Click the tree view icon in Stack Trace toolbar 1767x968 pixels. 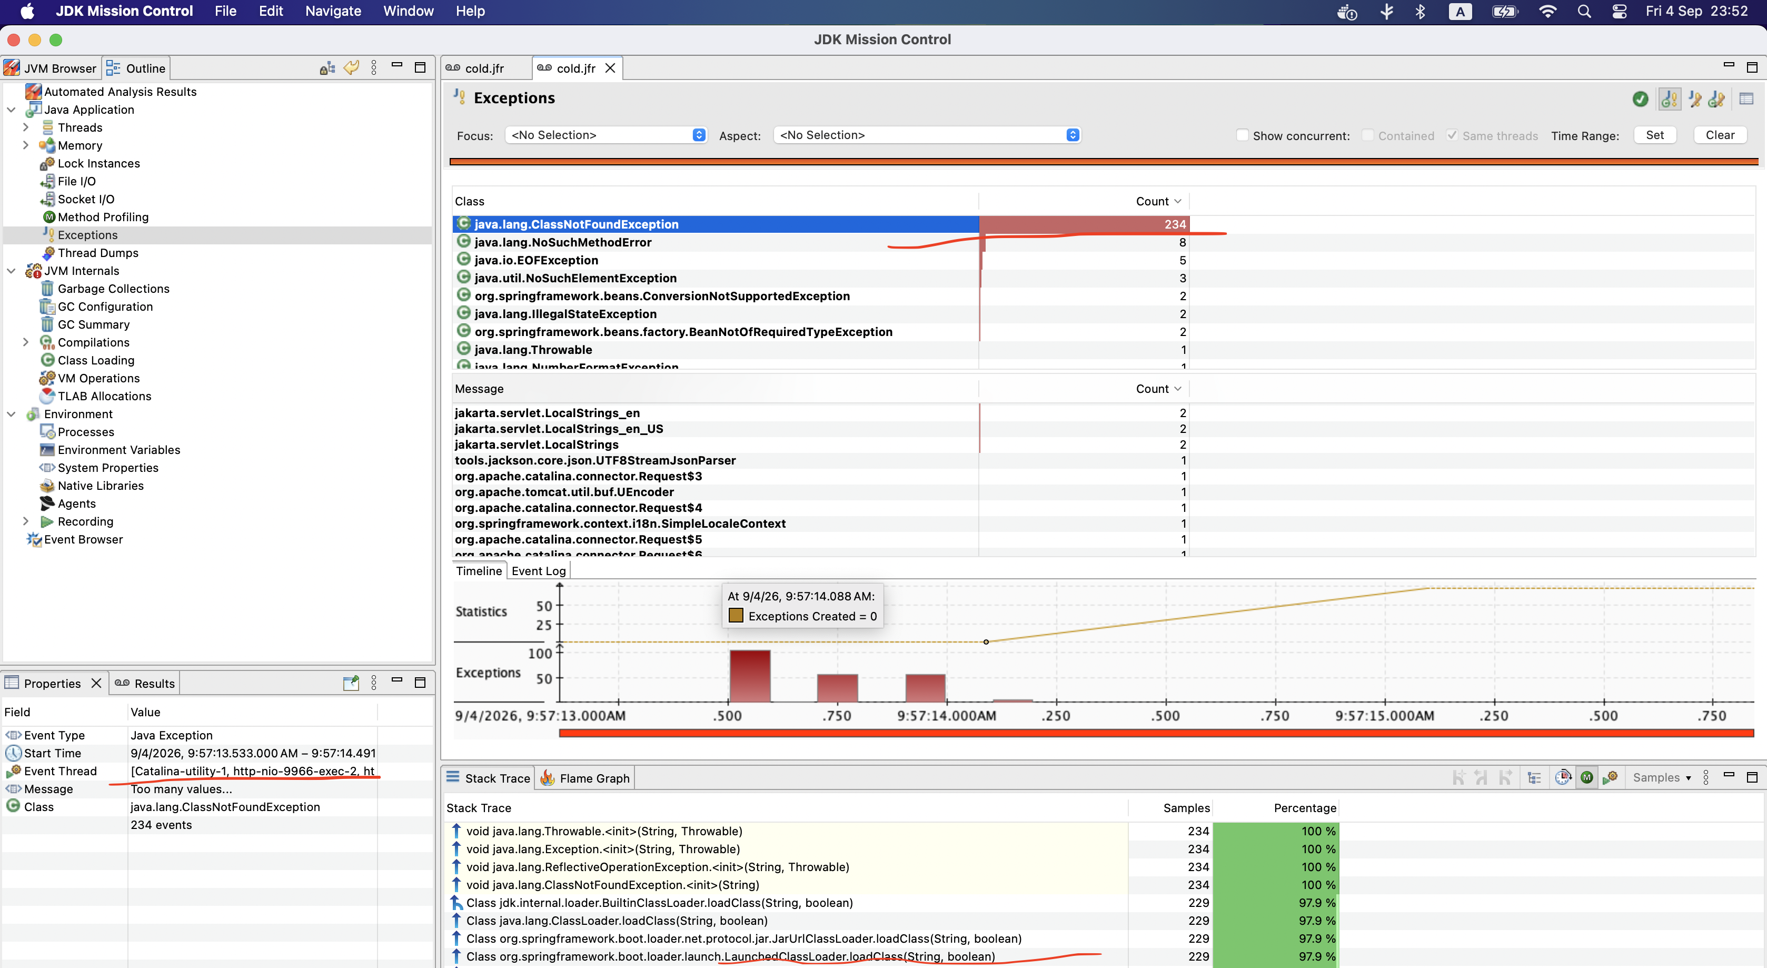click(x=1534, y=777)
